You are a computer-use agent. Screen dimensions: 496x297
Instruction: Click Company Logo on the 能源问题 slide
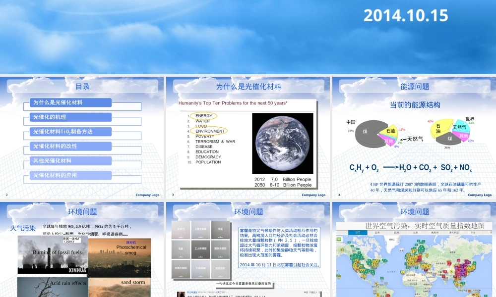click(480, 195)
